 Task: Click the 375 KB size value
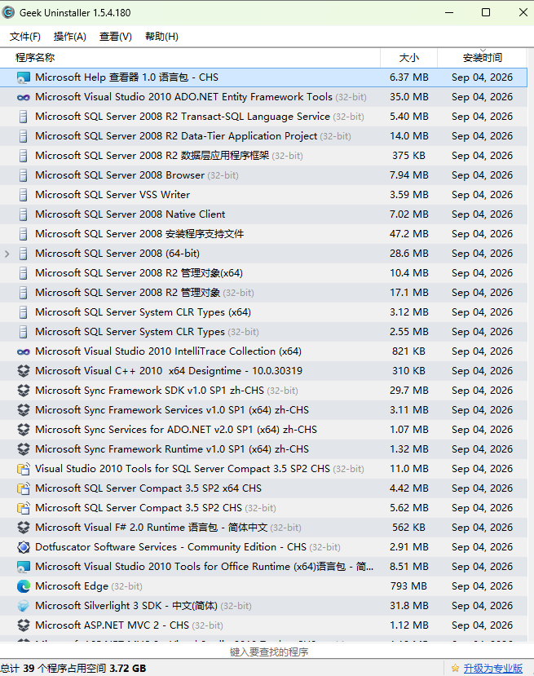[x=408, y=156]
